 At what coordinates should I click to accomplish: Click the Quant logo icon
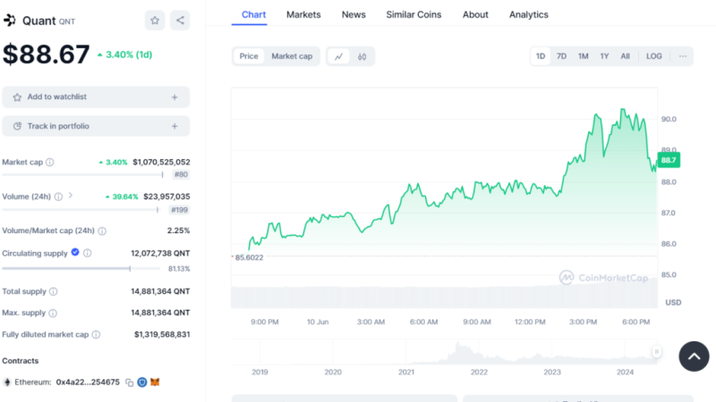click(10, 21)
